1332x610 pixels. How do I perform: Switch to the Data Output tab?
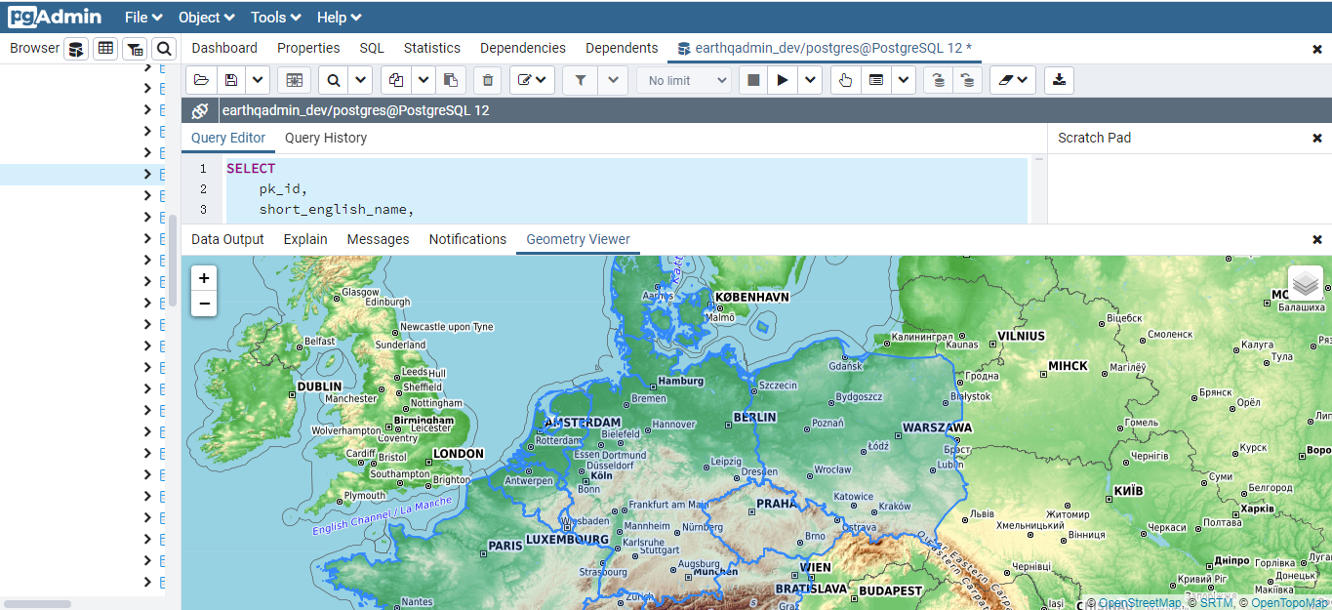click(227, 239)
